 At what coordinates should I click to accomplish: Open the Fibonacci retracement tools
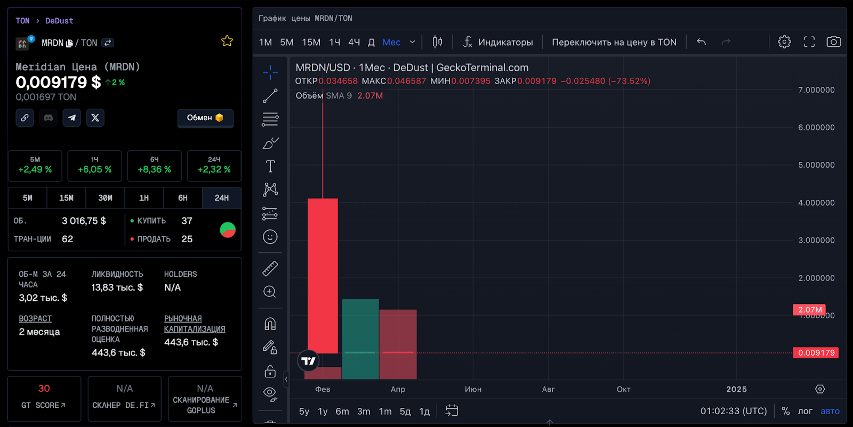pos(270,119)
